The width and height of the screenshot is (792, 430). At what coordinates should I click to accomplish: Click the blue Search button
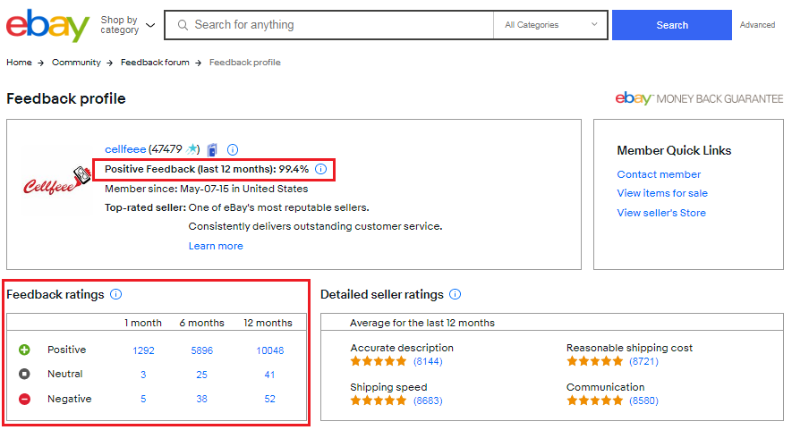671,25
